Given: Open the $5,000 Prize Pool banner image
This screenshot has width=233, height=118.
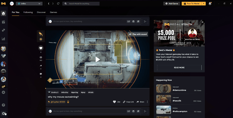Looking at the screenshot, I should tap(179, 33).
